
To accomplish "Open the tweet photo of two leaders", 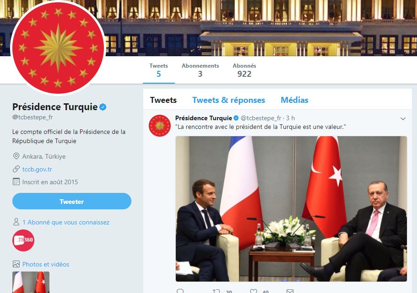I will [291, 209].
